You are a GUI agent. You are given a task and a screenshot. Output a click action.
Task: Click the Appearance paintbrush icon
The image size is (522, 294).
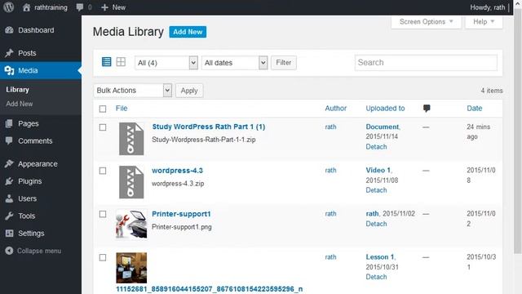(9, 163)
